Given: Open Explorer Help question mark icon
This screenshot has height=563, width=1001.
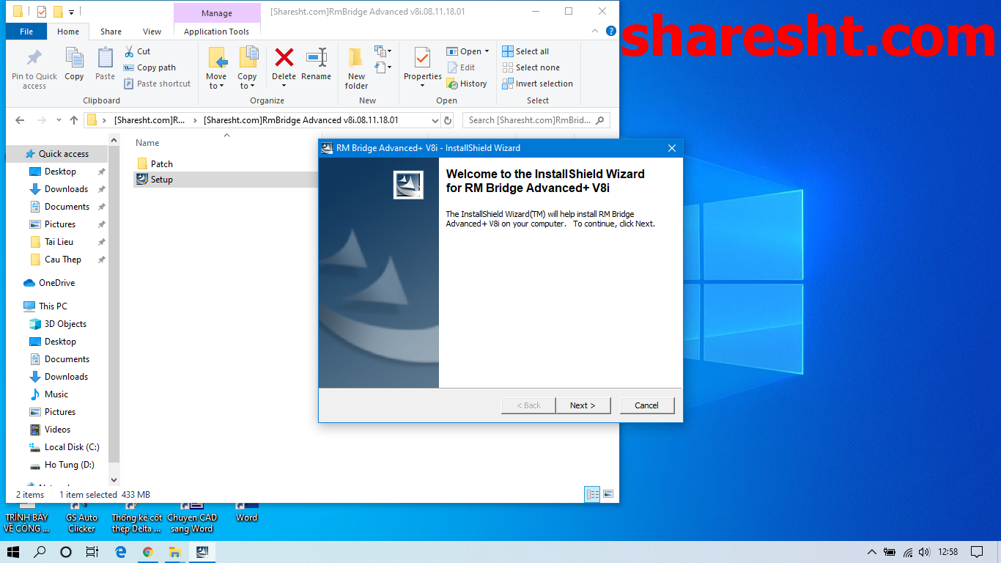Looking at the screenshot, I should [610, 32].
